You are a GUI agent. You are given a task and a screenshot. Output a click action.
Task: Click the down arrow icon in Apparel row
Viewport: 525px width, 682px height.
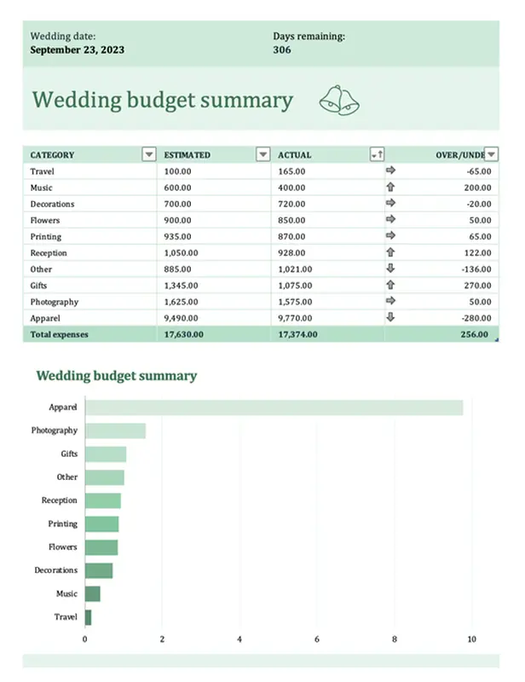pos(391,317)
